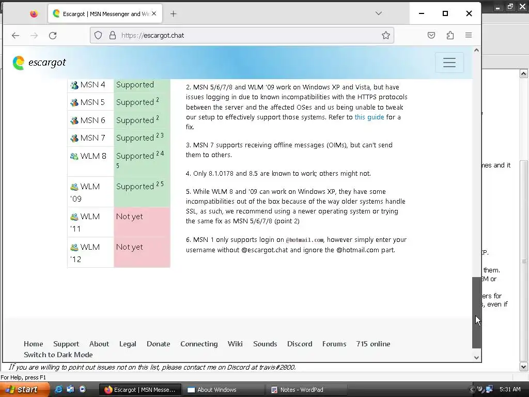529x397 pixels.
Task: Click browser scrollbar up arrow
Action: [x=476, y=50]
